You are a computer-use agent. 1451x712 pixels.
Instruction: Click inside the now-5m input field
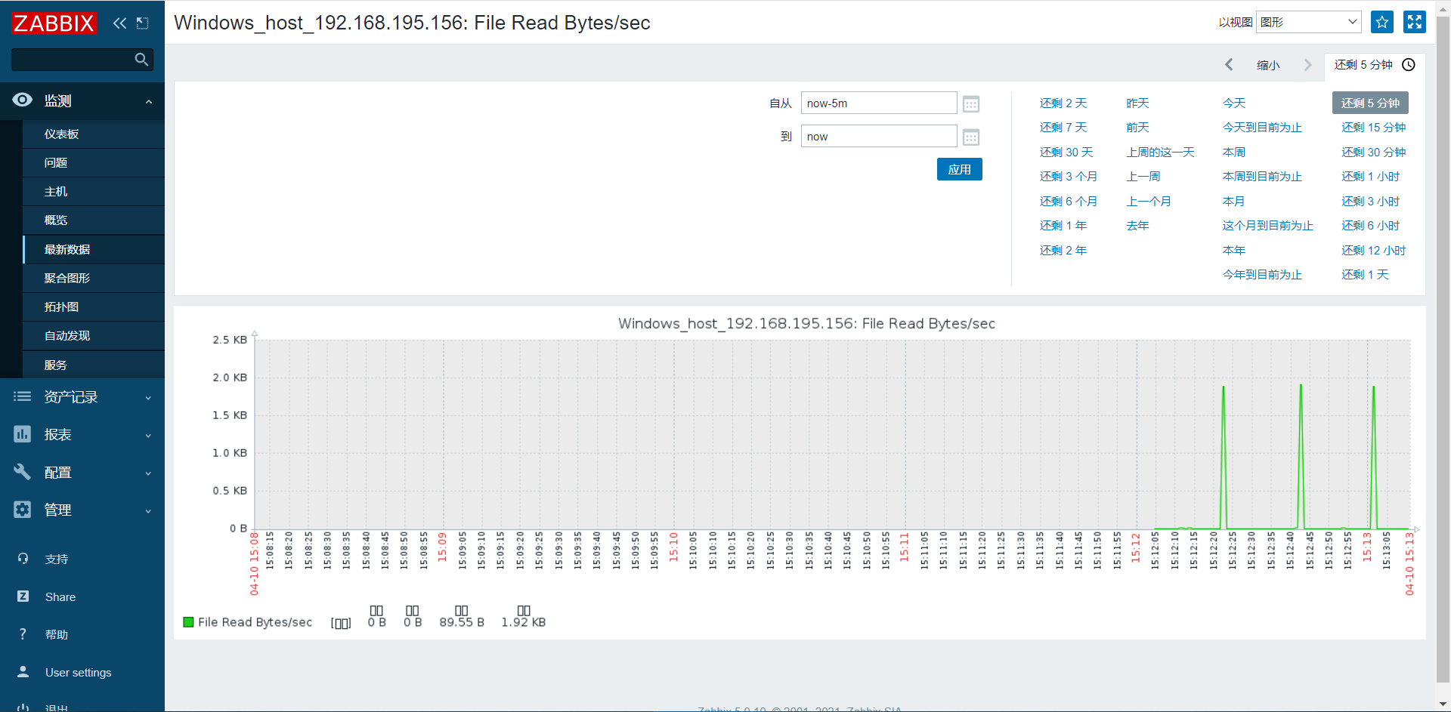(878, 103)
